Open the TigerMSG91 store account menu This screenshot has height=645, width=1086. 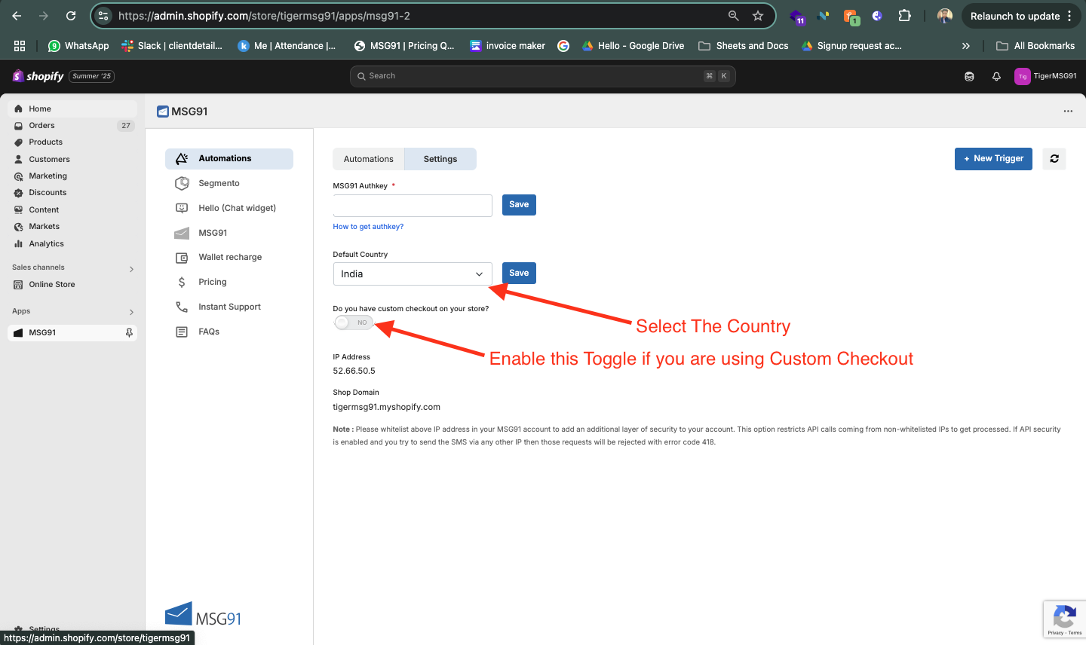coord(1046,76)
